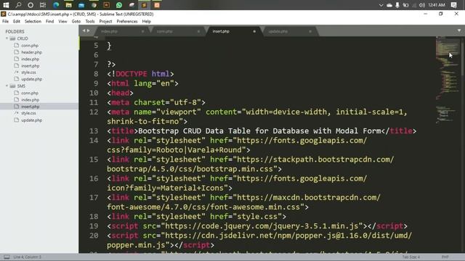Screen dimensions: 465x261
Task: Switch to the update.php tab
Action: 289,31
